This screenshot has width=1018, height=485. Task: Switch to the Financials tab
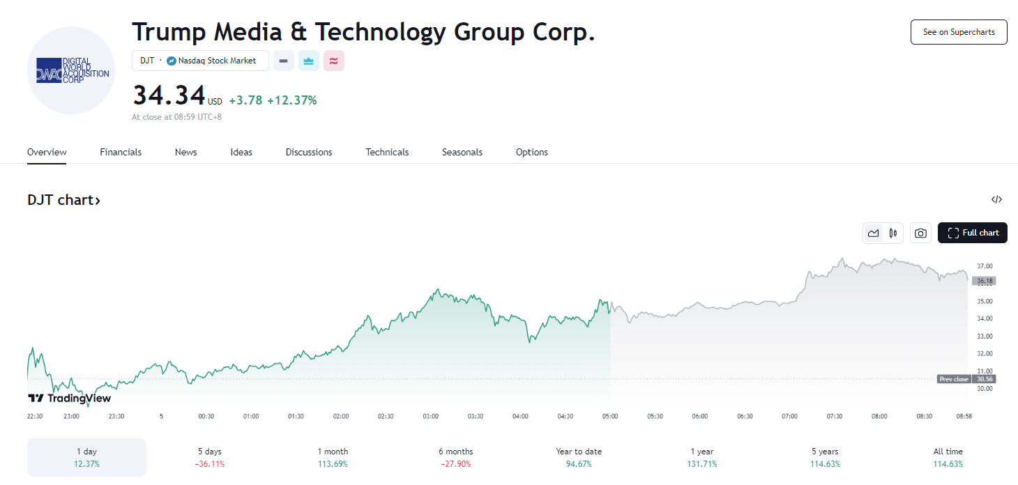pyautogui.click(x=121, y=152)
